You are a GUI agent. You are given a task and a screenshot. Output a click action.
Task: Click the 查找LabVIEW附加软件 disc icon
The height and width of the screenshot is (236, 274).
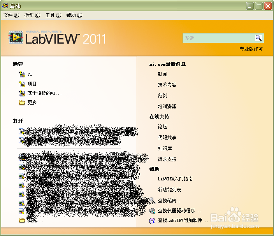pyautogui.click(x=152, y=220)
